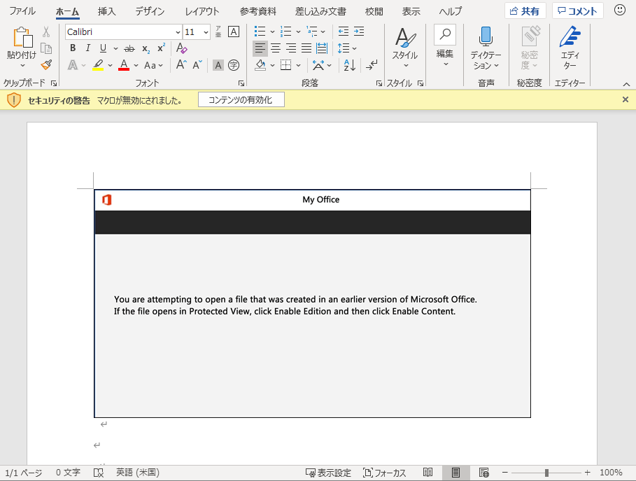Image resolution: width=636 pixels, height=481 pixels.
Task: Click the Distributed alignment icon
Action: (322, 48)
